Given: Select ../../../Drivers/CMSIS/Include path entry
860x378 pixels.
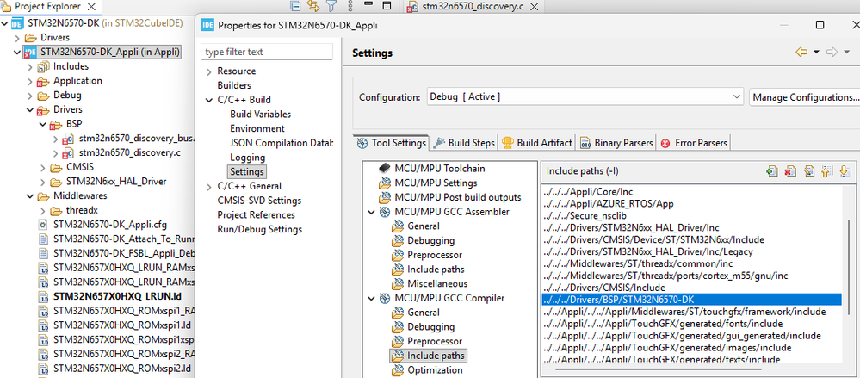Looking at the screenshot, I should click(x=691, y=288).
